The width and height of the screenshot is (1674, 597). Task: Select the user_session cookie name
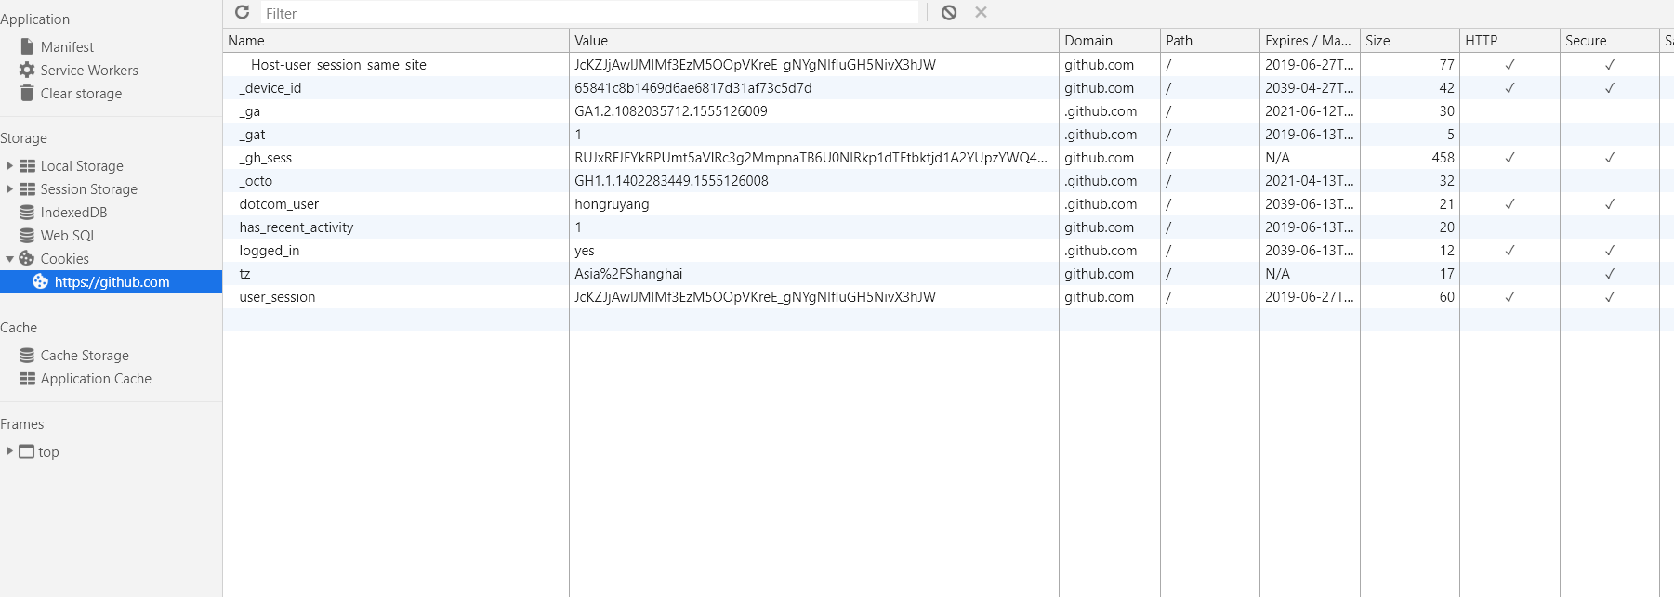pos(277,297)
